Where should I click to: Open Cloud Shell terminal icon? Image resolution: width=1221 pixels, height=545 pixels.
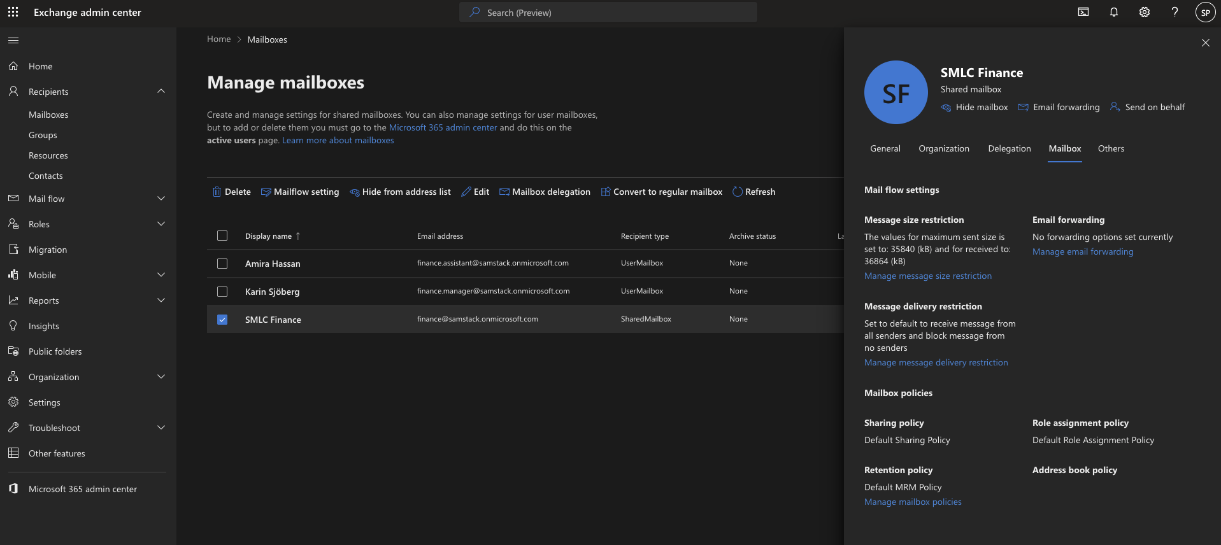1083,12
